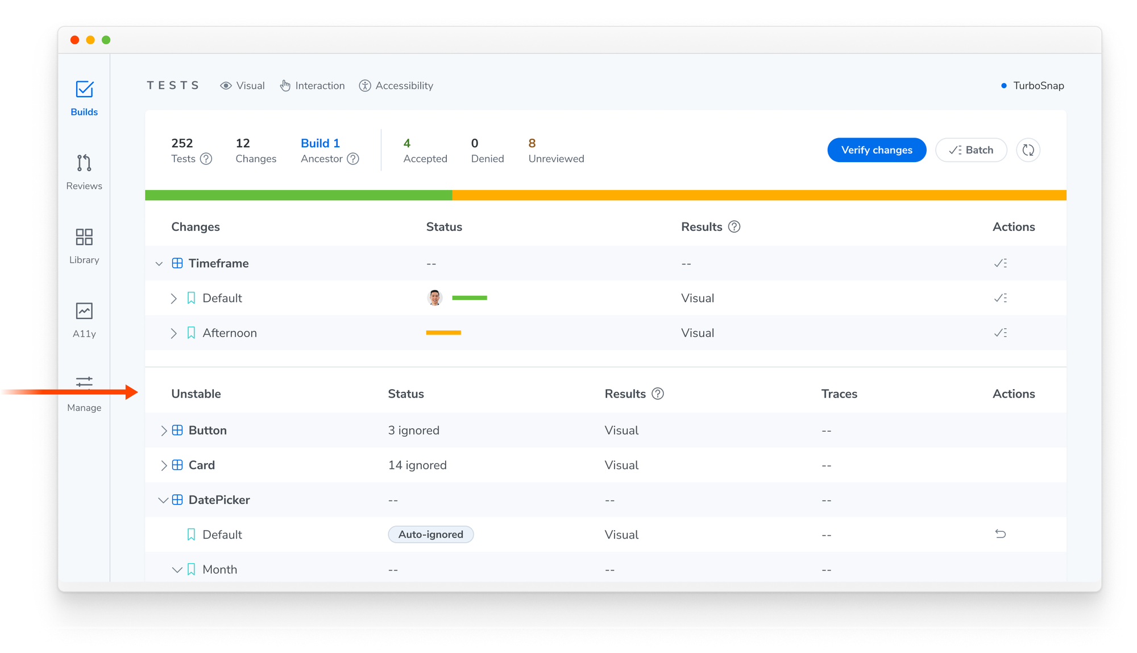Open the Manage settings icon
Screen dimensions: 1137x653
point(84,394)
